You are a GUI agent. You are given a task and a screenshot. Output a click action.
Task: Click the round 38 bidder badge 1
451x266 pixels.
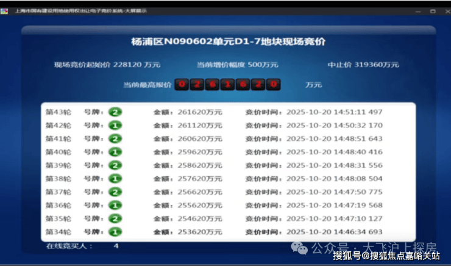pos(115,179)
